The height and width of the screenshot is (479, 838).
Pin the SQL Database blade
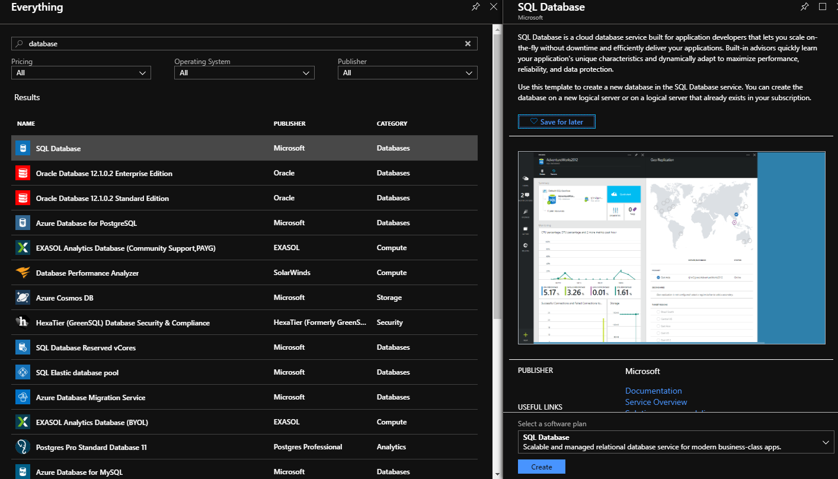pyautogui.click(x=804, y=7)
